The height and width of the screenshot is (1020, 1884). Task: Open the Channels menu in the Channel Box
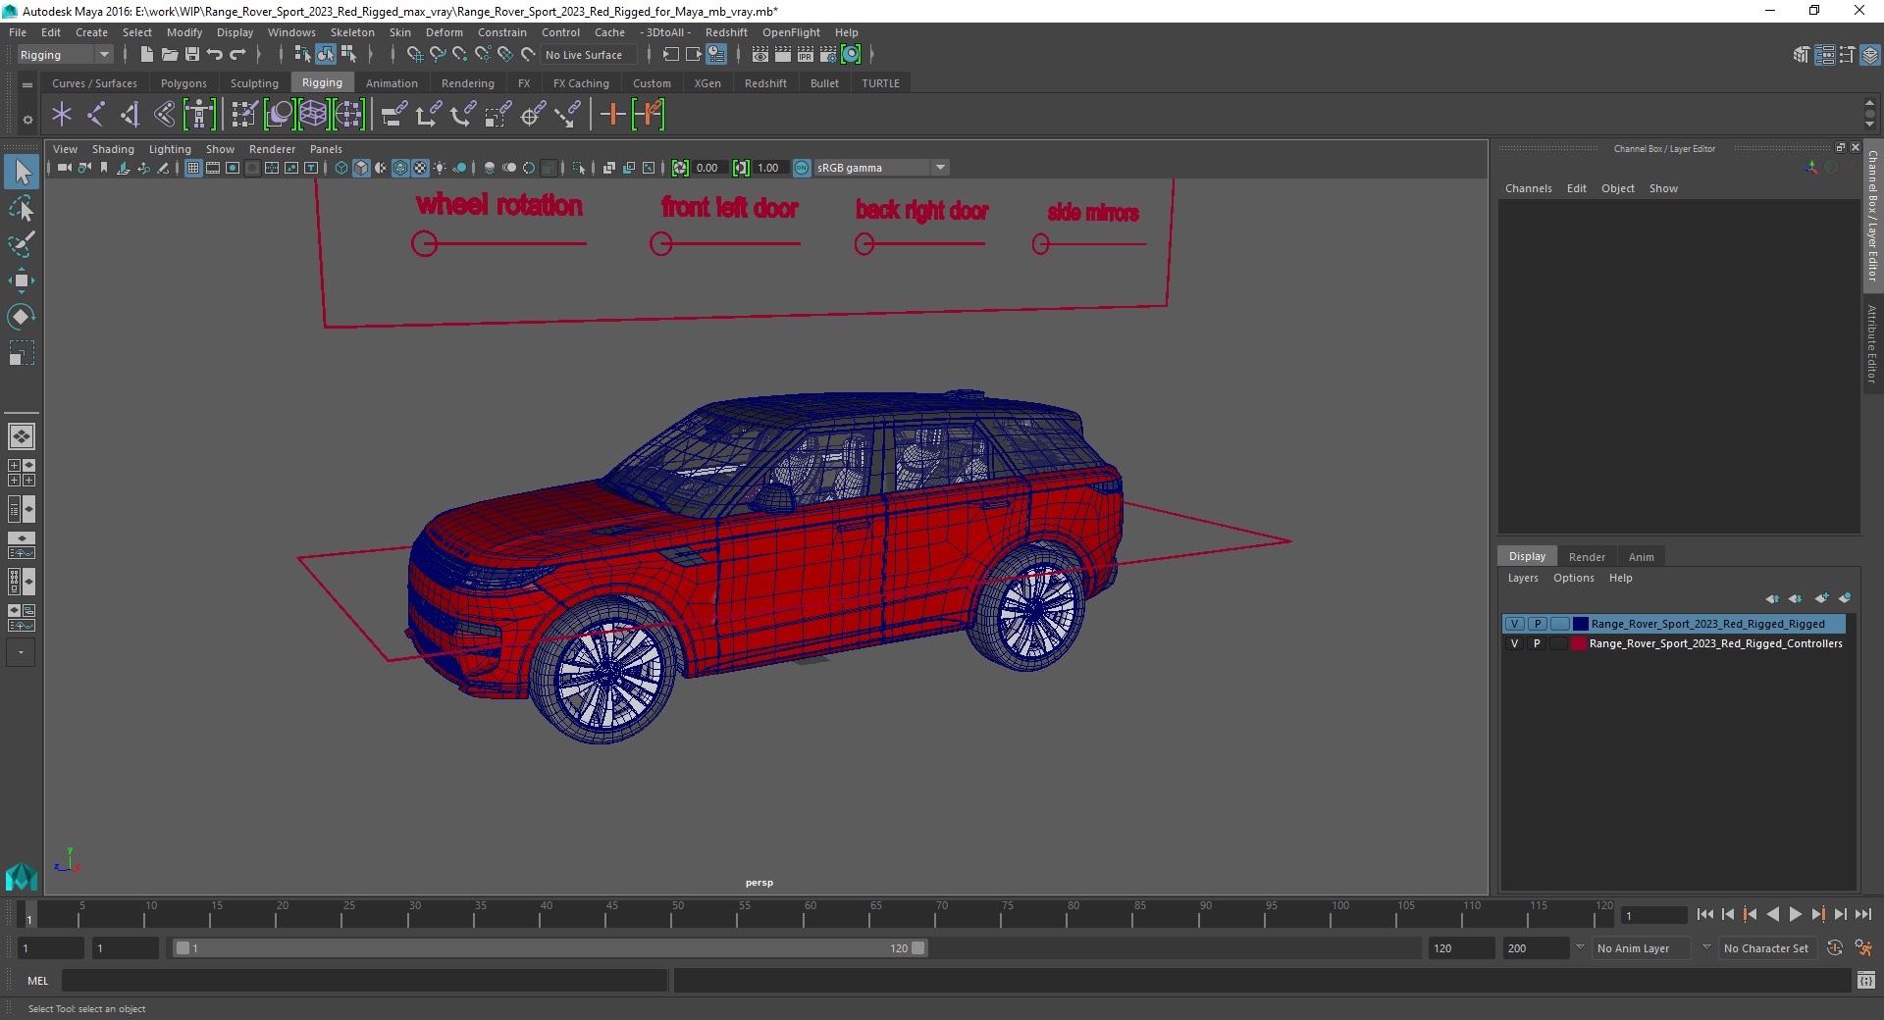pyautogui.click(x=1528, y=188)
